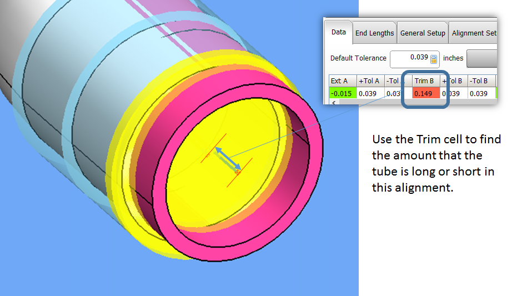Select the +Tol A value cell

point(370,93)
